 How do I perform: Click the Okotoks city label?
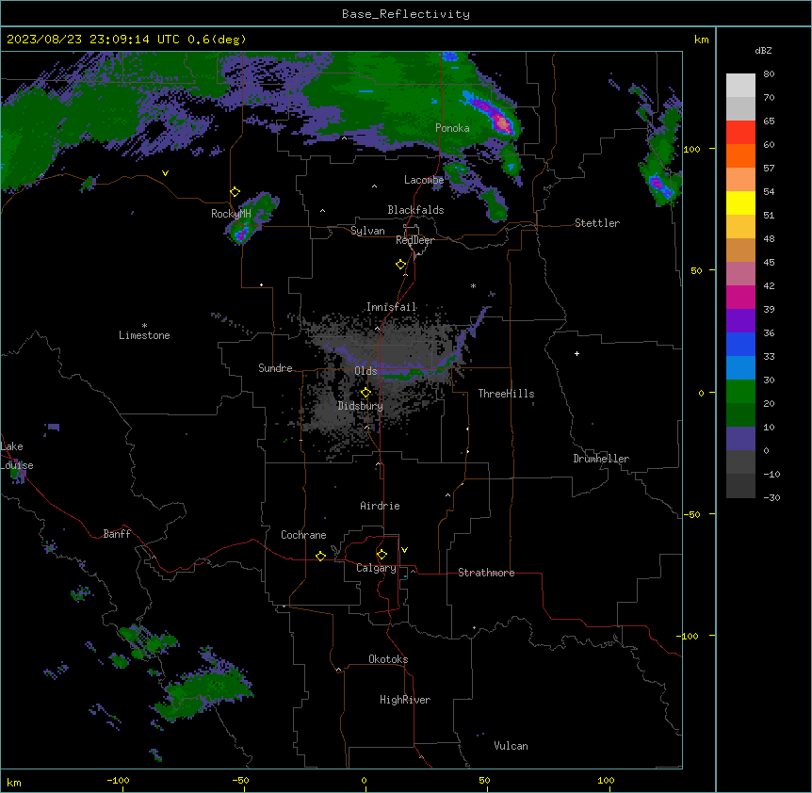click(x=388, y=659)
